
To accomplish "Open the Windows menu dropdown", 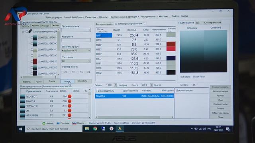I will click(165, 16).
